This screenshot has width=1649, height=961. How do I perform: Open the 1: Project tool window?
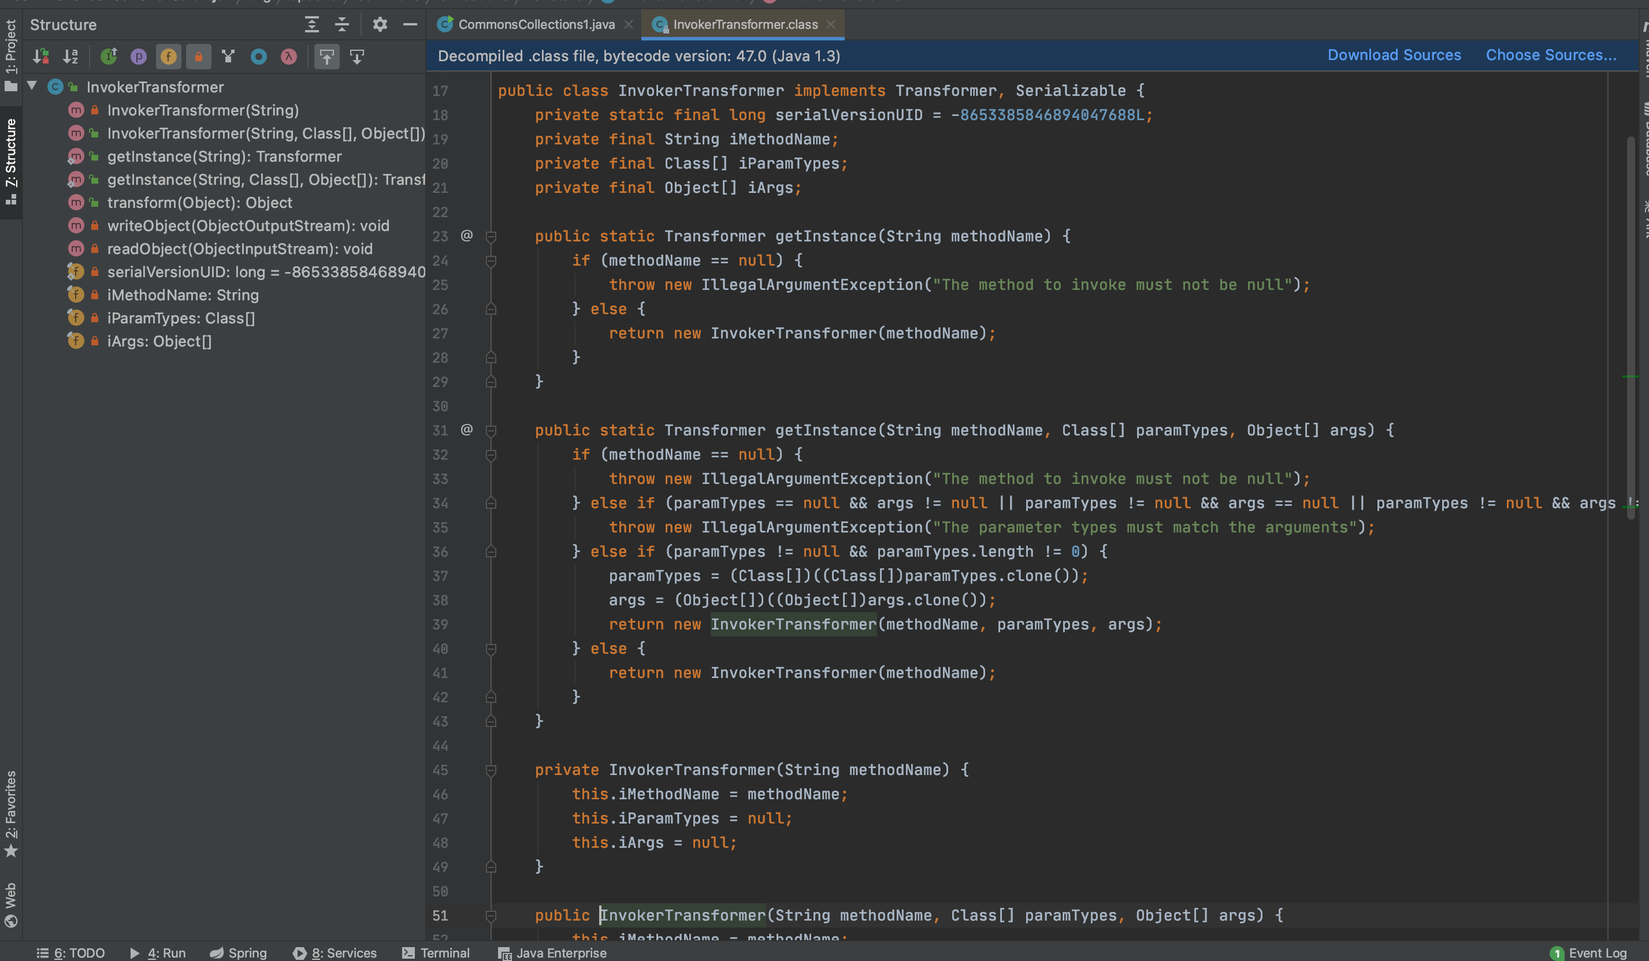(x=10, y=55)
